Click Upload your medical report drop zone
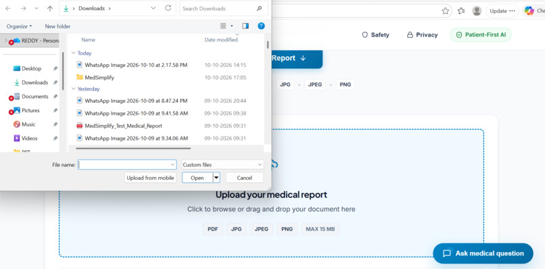The width and height of the screenshot is (545, 269). 271,193
